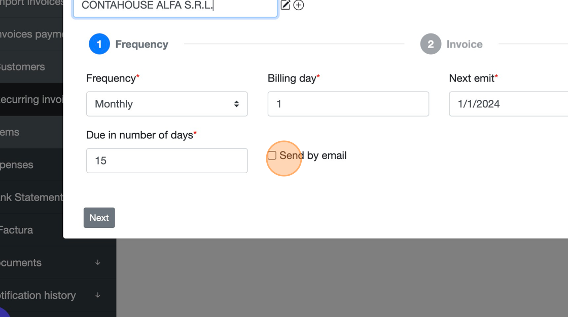Expand the Notification history arrow
The image size is (568, 317).
pos(98,295)
